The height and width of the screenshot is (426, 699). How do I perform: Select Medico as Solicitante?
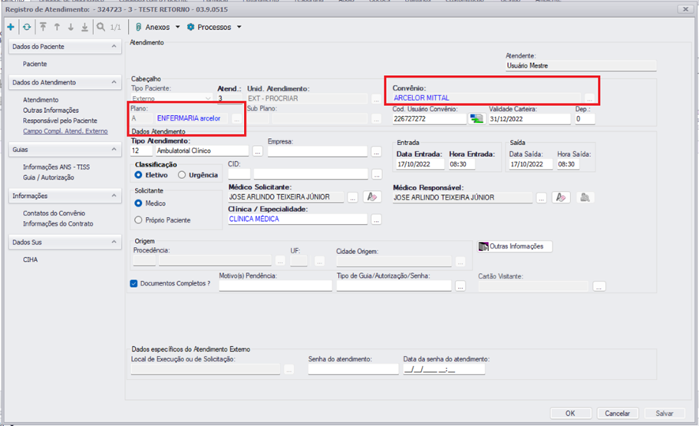[x=138, y=203]
